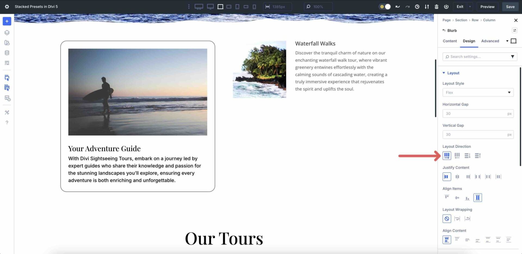Open the Layers panel in left sidebar
This screenshot has width=522, height=254.
coord(7,32)
